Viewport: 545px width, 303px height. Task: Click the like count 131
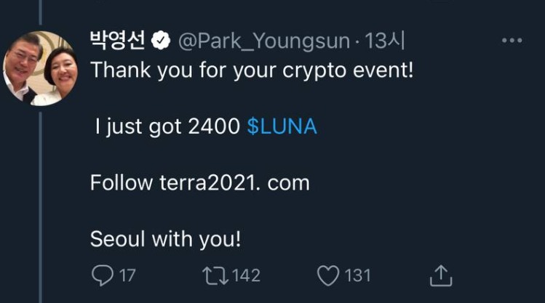[358, 276]
